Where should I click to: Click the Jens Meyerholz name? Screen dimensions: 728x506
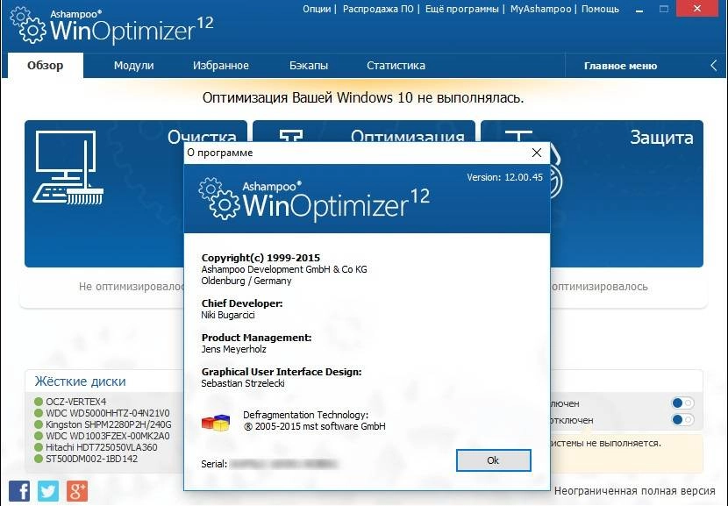(233, 349)
